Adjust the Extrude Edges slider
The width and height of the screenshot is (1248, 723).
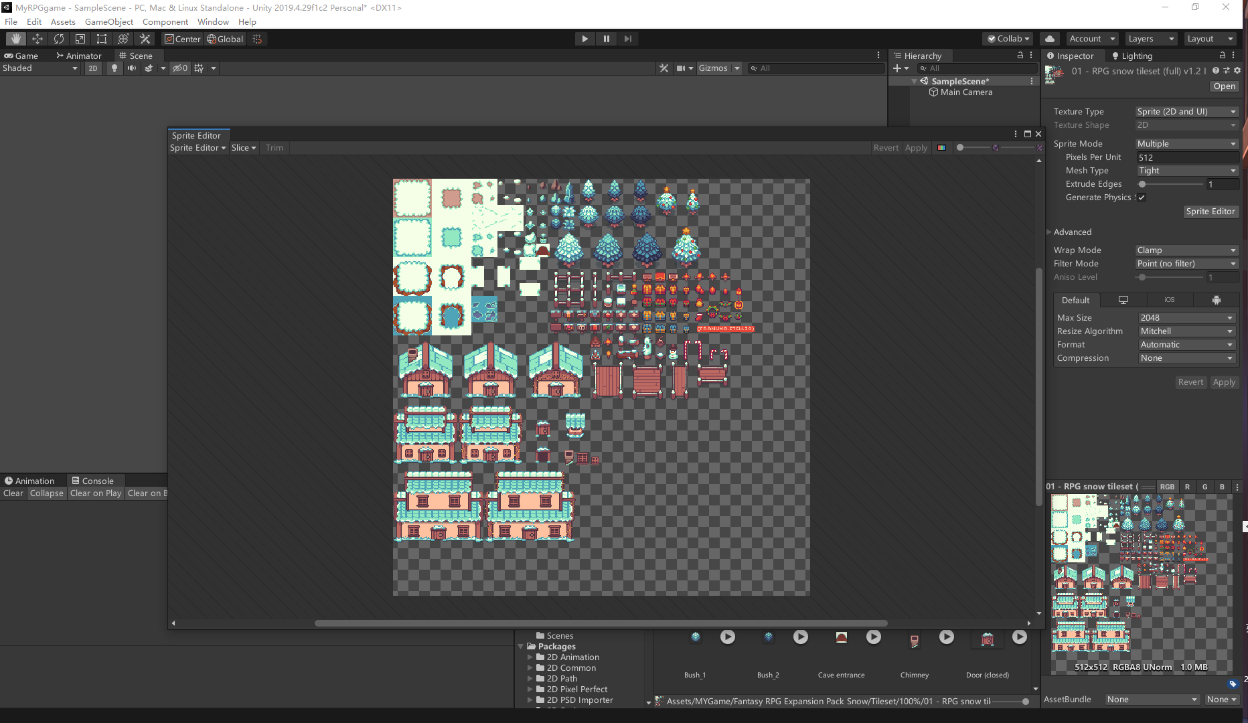coord(1170,184)
